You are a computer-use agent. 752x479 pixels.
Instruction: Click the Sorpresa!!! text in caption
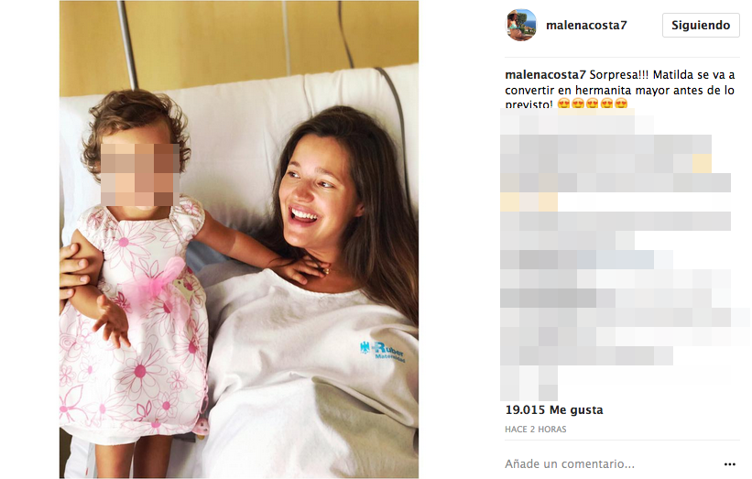coord(618,75)
